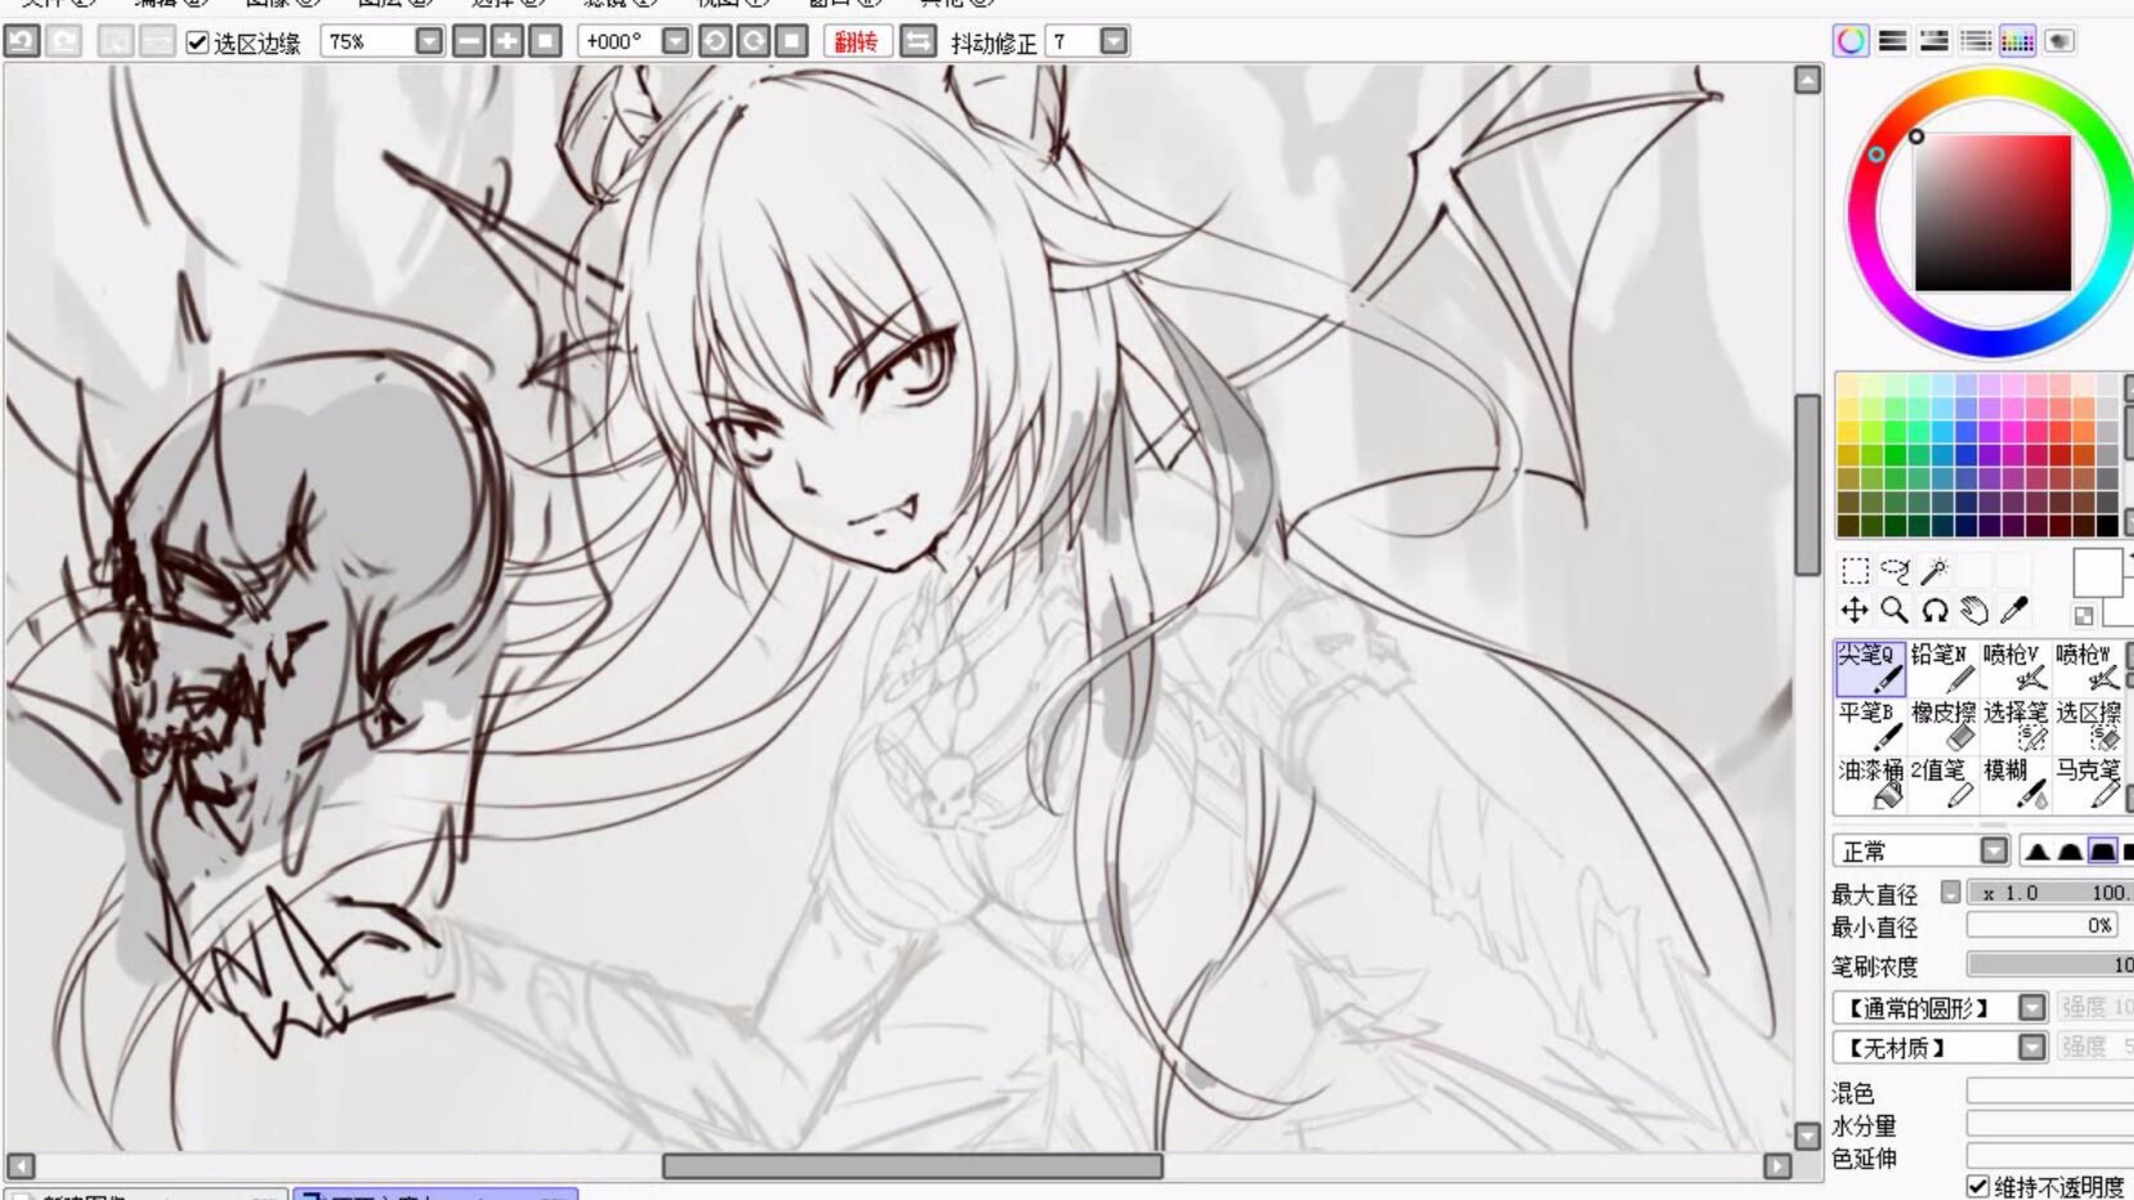Open the 75% zoom dropdown
The height and width of the screenshot is (1200, 2134).
pos(428,41)
